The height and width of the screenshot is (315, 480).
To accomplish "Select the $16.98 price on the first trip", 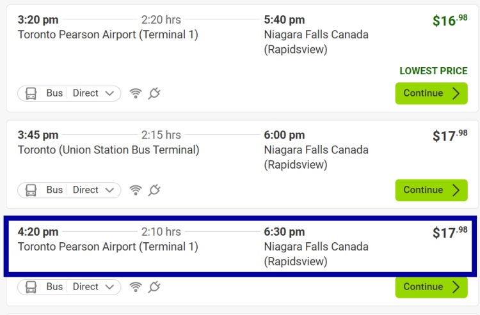I will [450, 20].
